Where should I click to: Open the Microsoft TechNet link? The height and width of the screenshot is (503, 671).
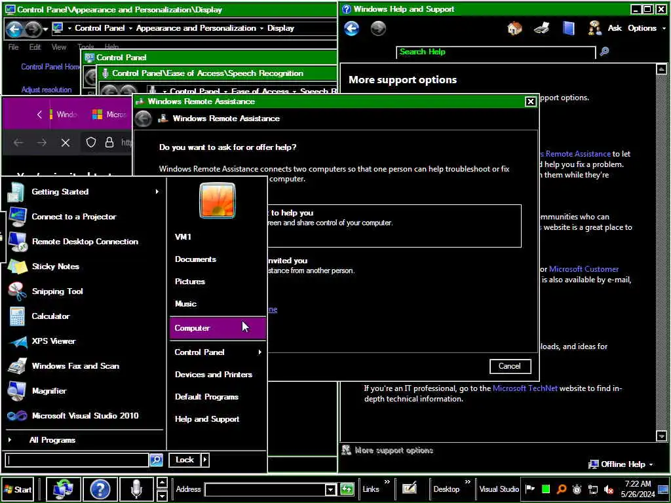tap(525, 388)
